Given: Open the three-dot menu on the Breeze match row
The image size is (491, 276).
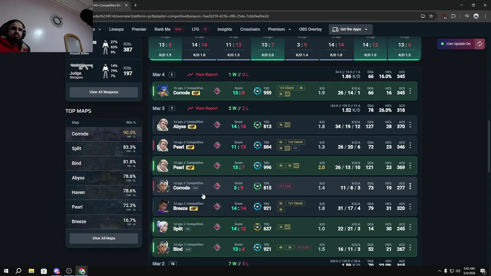Looking at the screenshot, I should pos(410,207).
